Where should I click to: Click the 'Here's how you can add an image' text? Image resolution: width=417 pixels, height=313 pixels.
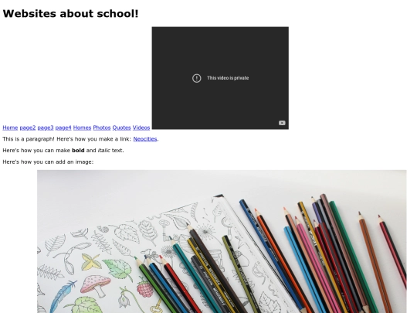(x=48, y=162)
